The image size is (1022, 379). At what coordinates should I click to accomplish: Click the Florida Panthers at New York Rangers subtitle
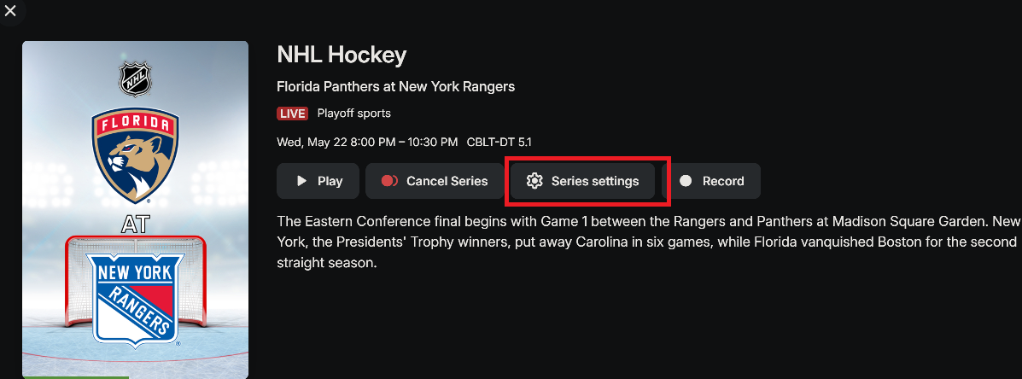pyautogui.click(x=396, y=86)
